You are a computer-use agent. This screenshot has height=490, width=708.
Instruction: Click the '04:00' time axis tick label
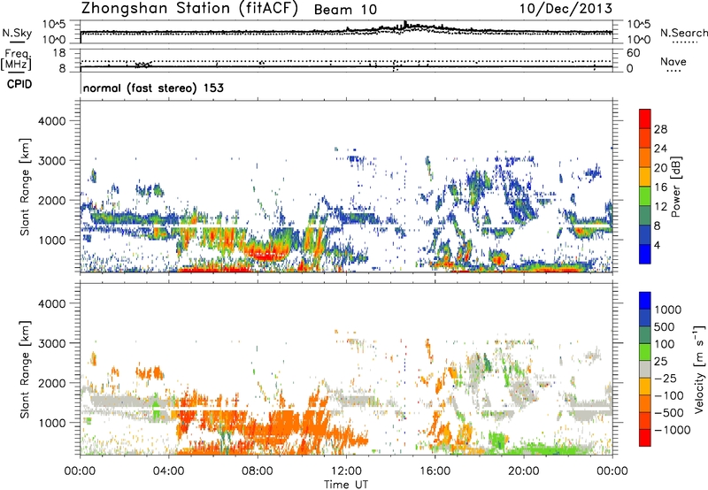[x=169, y=471]
